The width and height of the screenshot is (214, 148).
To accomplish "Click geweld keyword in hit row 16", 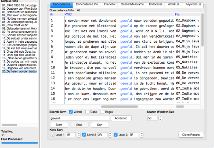I will [126, 99].
